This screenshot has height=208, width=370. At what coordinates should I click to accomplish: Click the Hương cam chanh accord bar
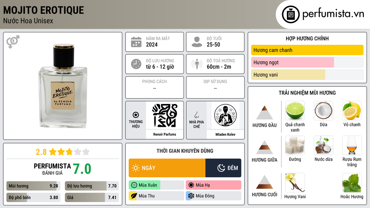(x=307, y=50)
